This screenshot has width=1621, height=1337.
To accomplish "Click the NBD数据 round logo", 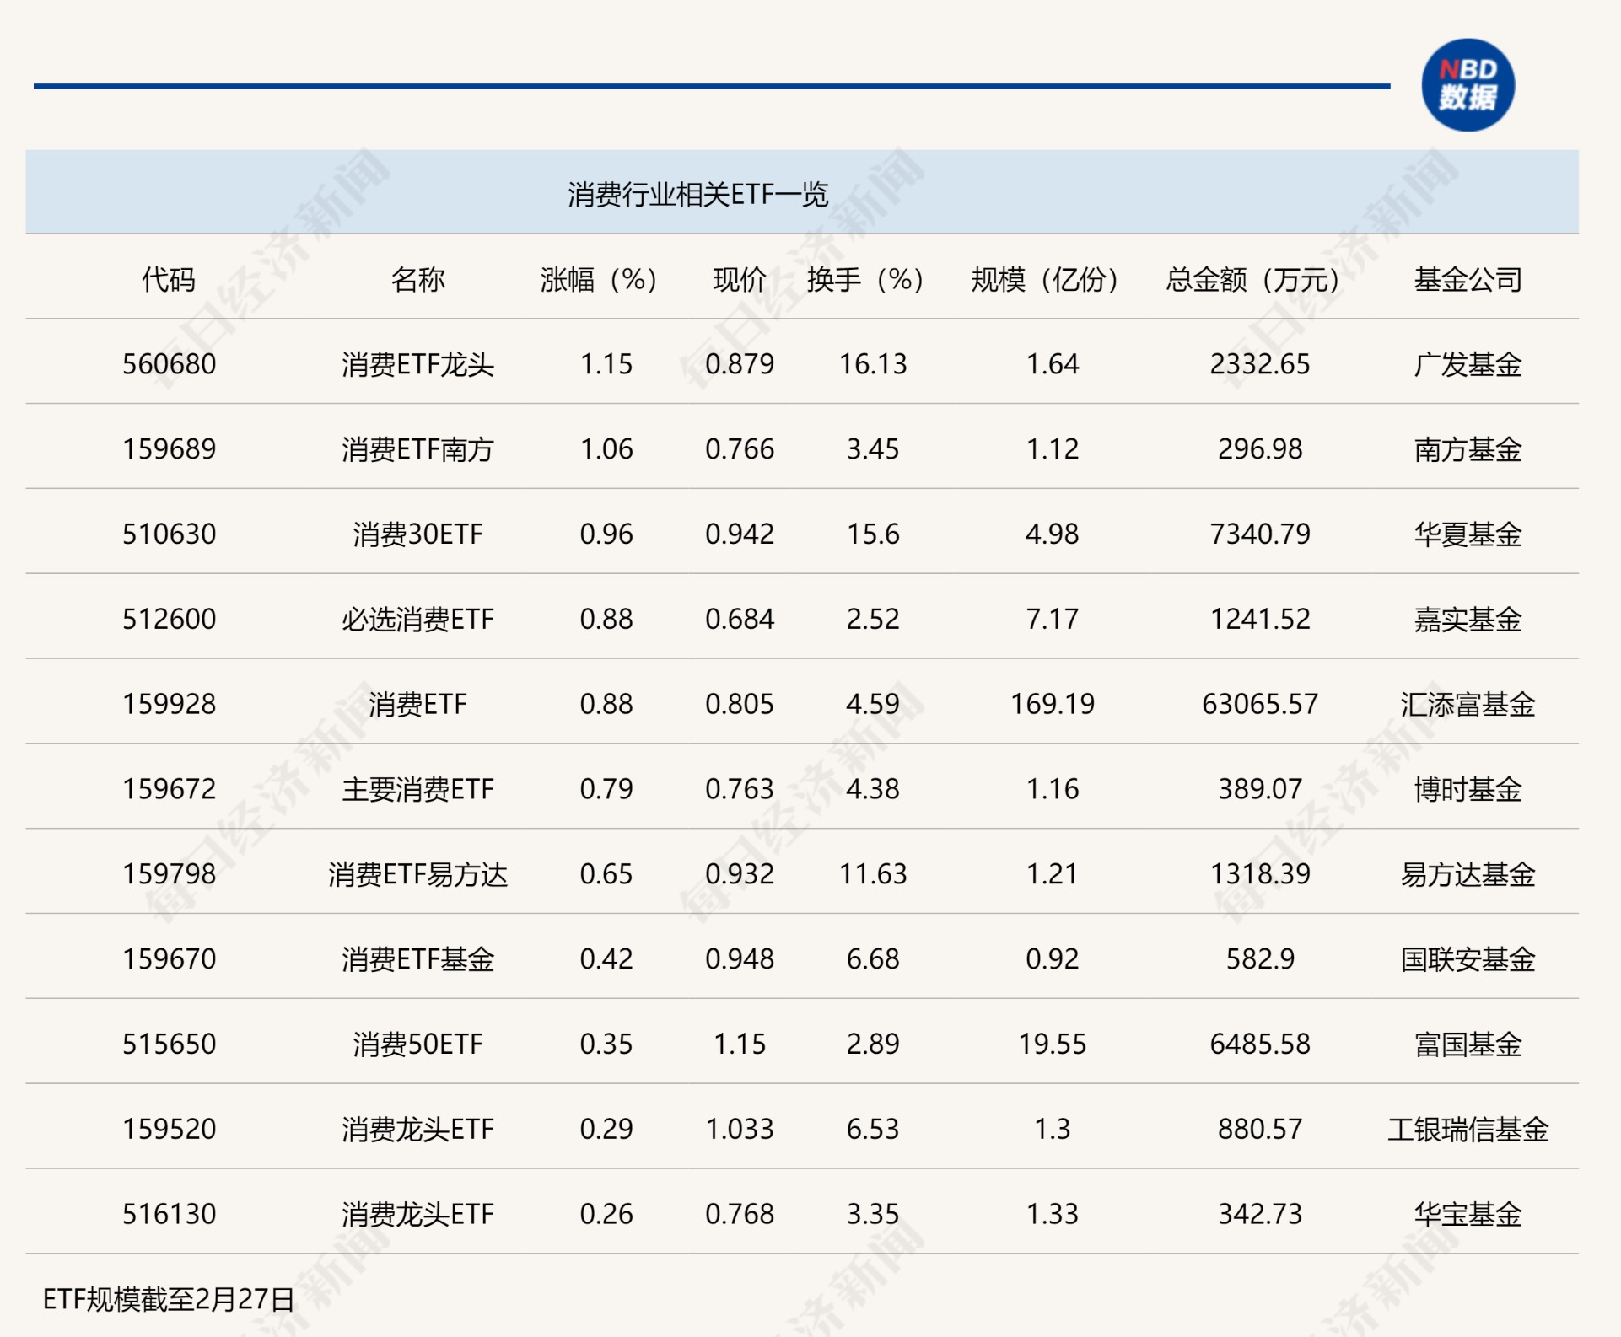I will click(1467, 85).
